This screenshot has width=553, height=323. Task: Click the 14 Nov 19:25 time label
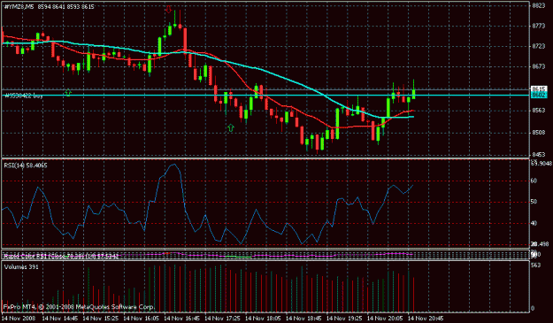coord(344,318)
